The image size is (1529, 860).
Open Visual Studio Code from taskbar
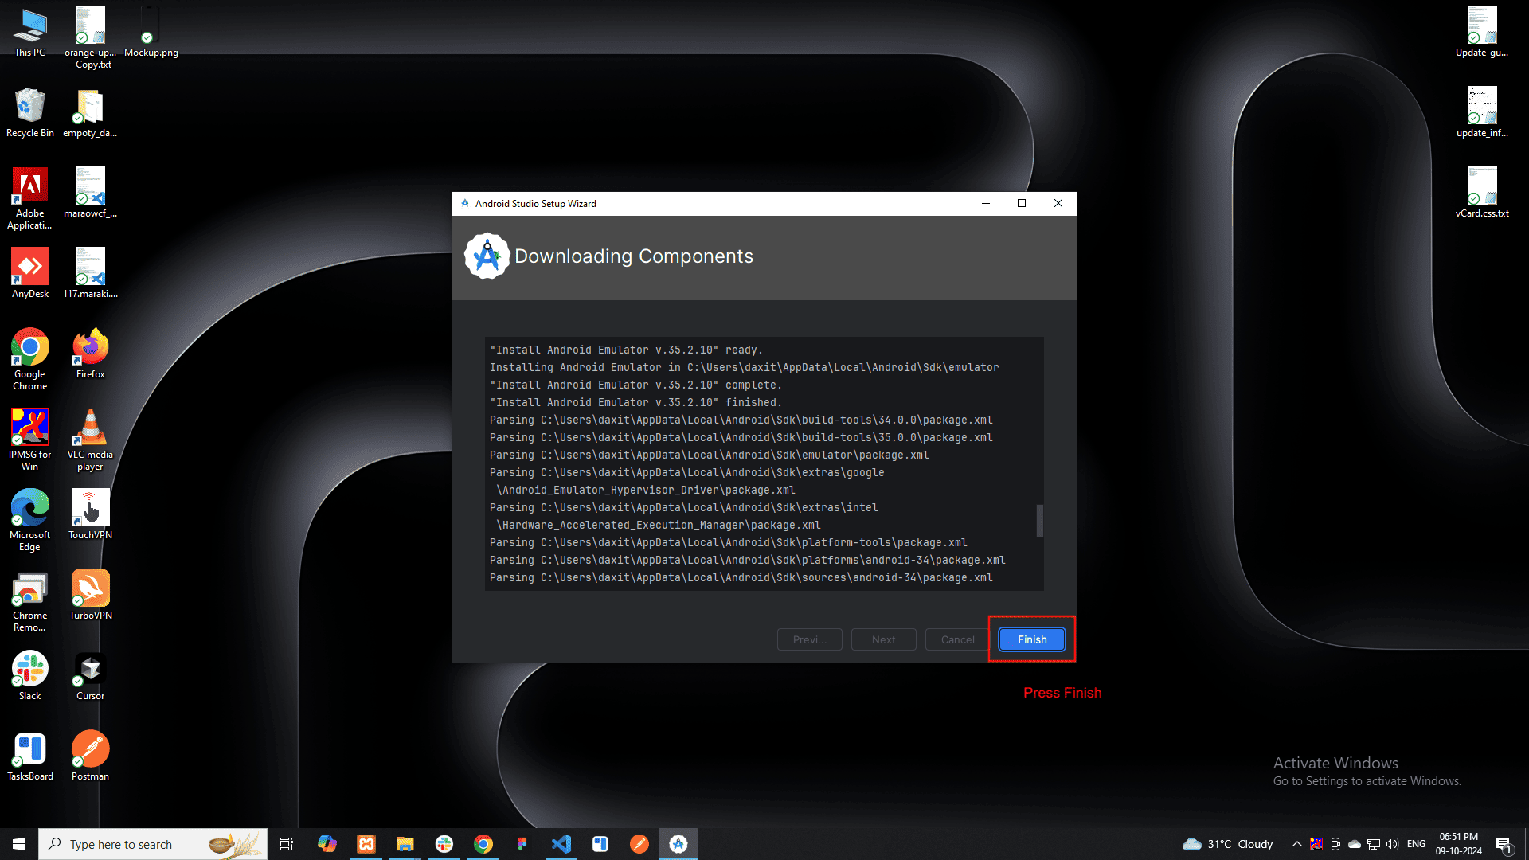(561, 844)
